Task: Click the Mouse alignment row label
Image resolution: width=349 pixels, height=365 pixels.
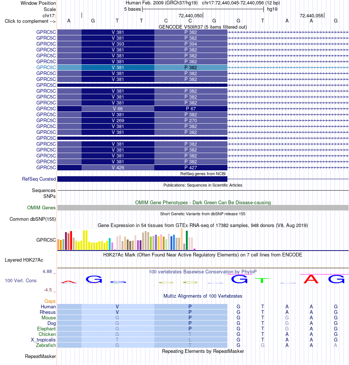Action: [x=48, y=318]
